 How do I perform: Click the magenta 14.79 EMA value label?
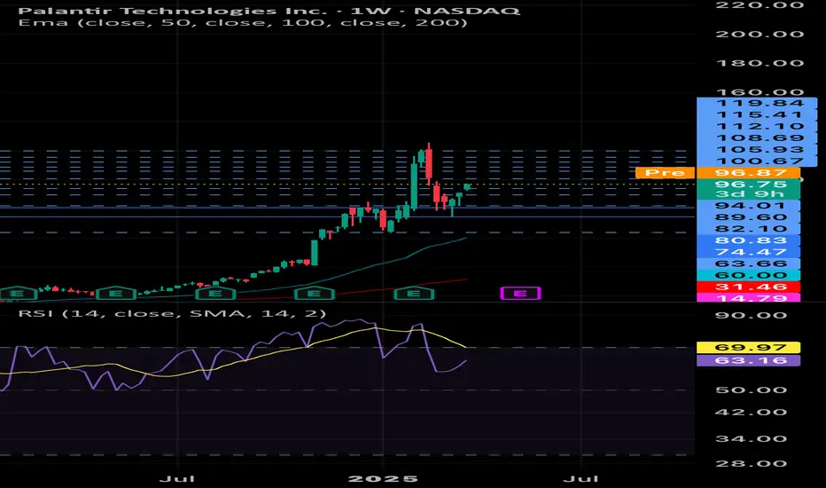[x=748, y=298]
